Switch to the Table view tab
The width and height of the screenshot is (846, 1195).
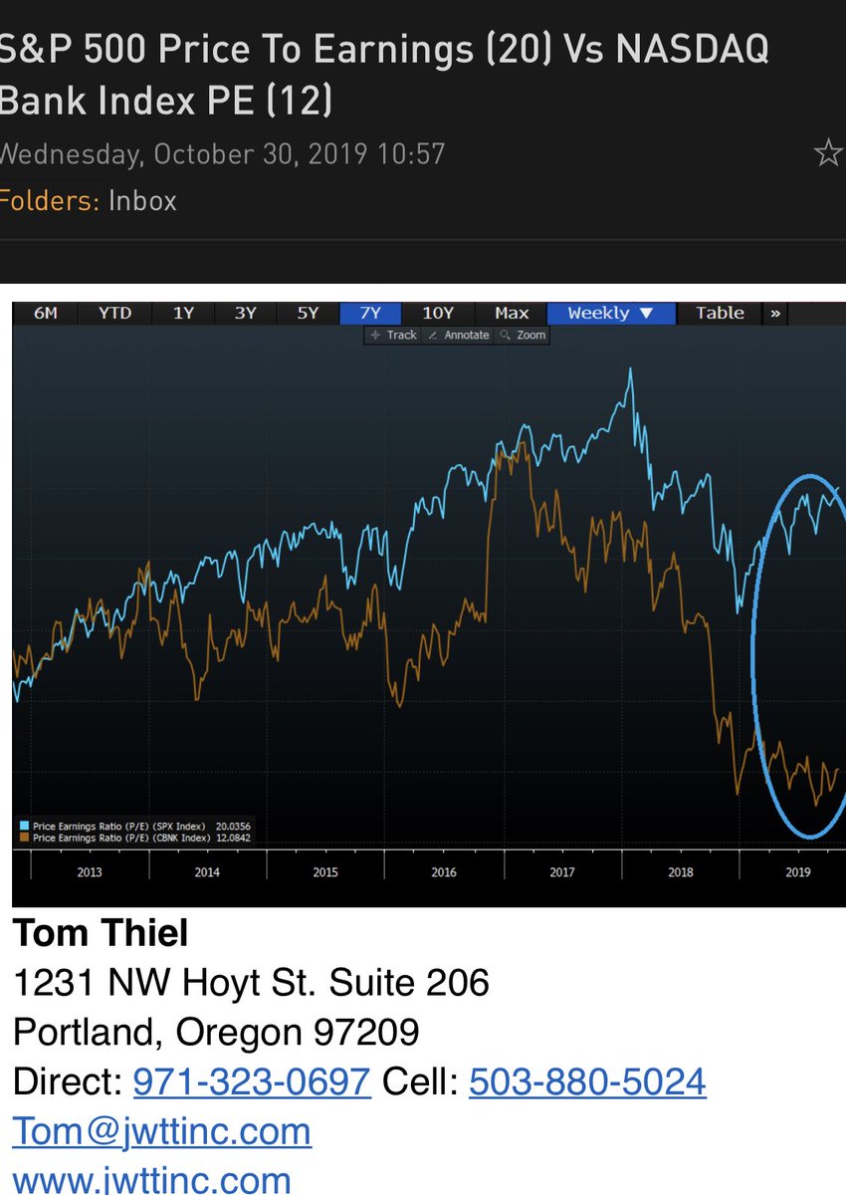click(x=719, y=313)
